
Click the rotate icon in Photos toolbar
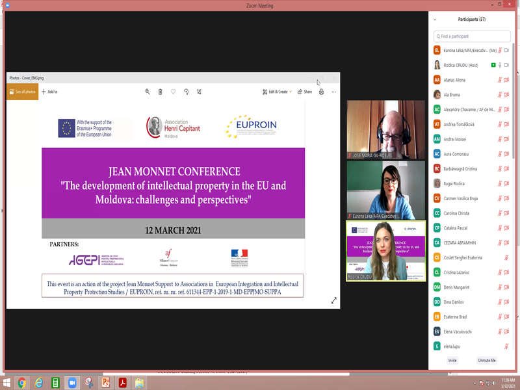click(x=187, y=92)
